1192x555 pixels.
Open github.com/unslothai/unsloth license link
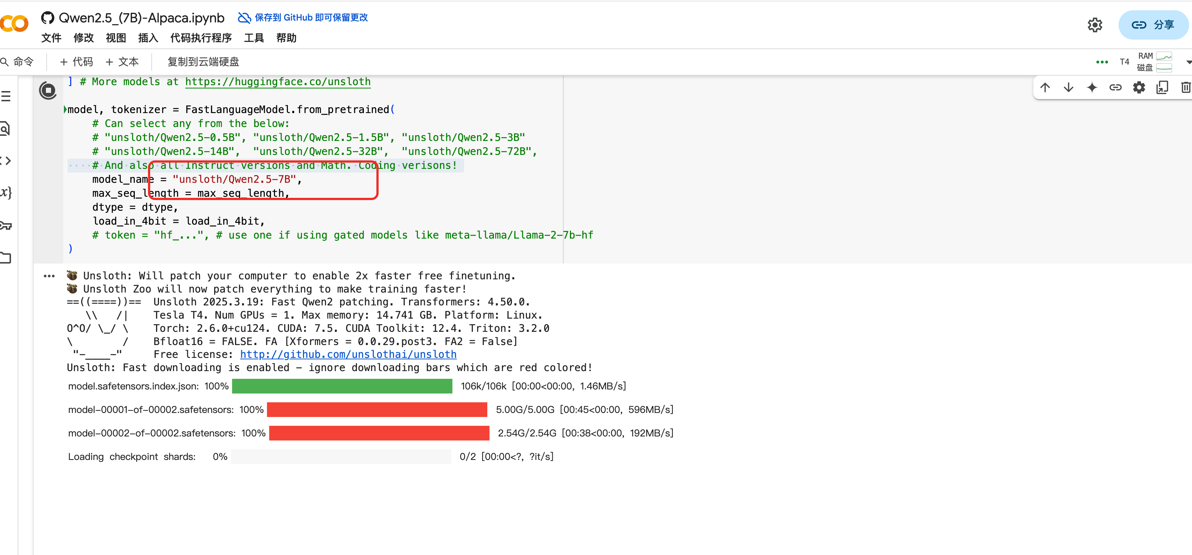click(348, 354)
